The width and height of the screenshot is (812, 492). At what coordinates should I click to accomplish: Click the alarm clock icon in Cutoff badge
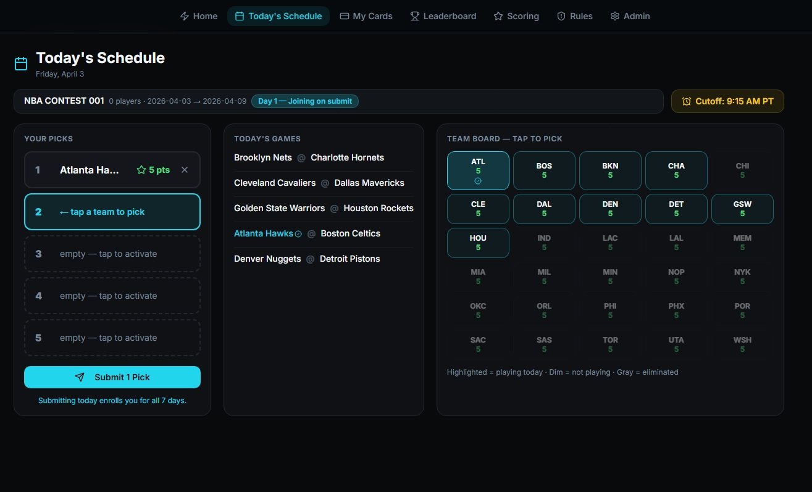(686, 101)
